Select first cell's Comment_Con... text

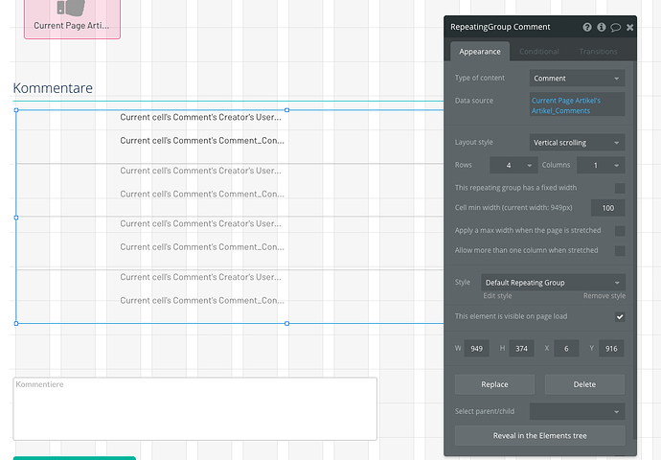(202, 141)
